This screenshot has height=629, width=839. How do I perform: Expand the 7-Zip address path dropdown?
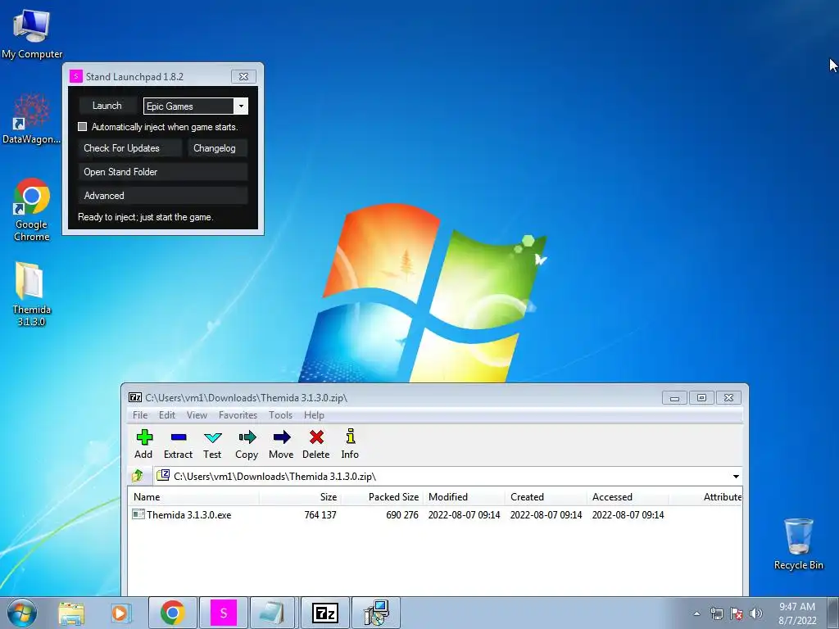736,476
